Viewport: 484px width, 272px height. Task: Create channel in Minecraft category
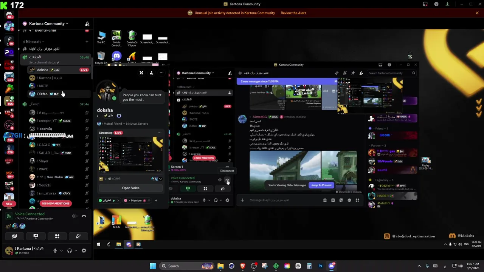click(87, 42)
